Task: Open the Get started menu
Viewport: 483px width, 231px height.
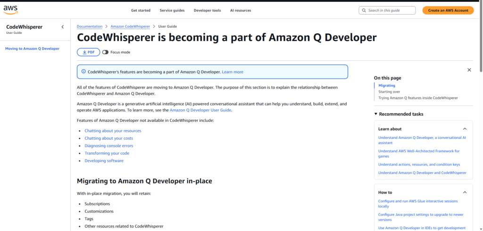Action: coord(141,10)
